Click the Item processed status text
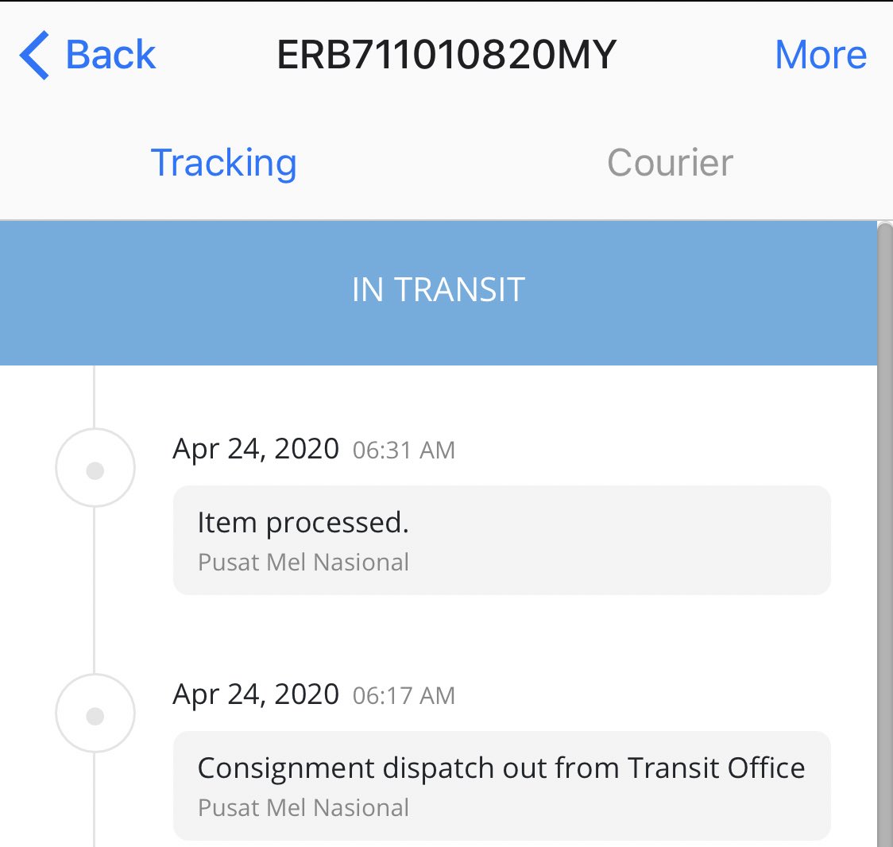The width and height of the screenshot is (893, 847). pyautogui.click(x=303, y=522)
